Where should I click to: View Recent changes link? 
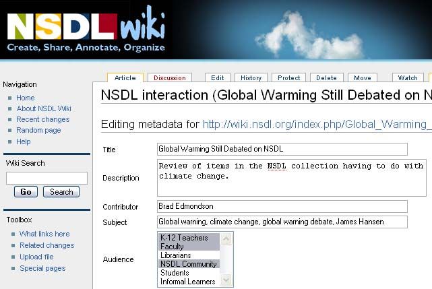42,119
